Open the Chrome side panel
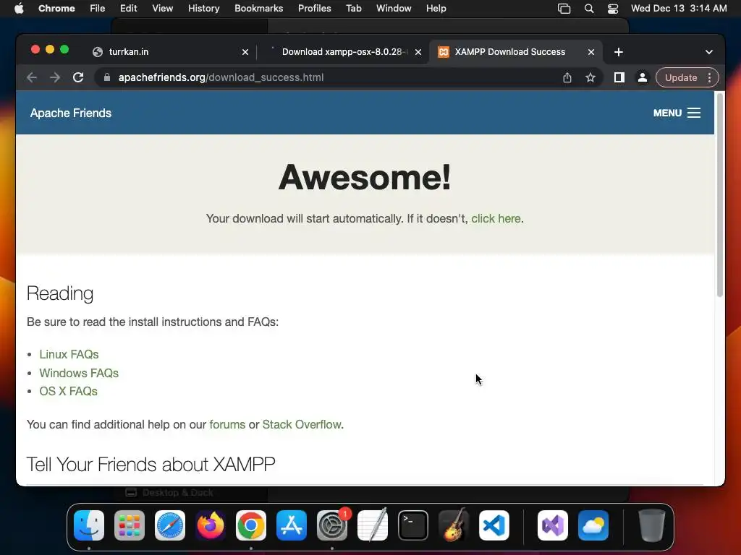This screenshot has width=741, height=555. pyautogui.click(x=619, y=77)
